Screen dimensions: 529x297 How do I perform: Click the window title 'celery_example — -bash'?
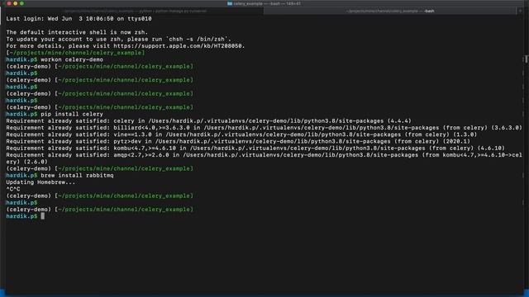(266, 3)
